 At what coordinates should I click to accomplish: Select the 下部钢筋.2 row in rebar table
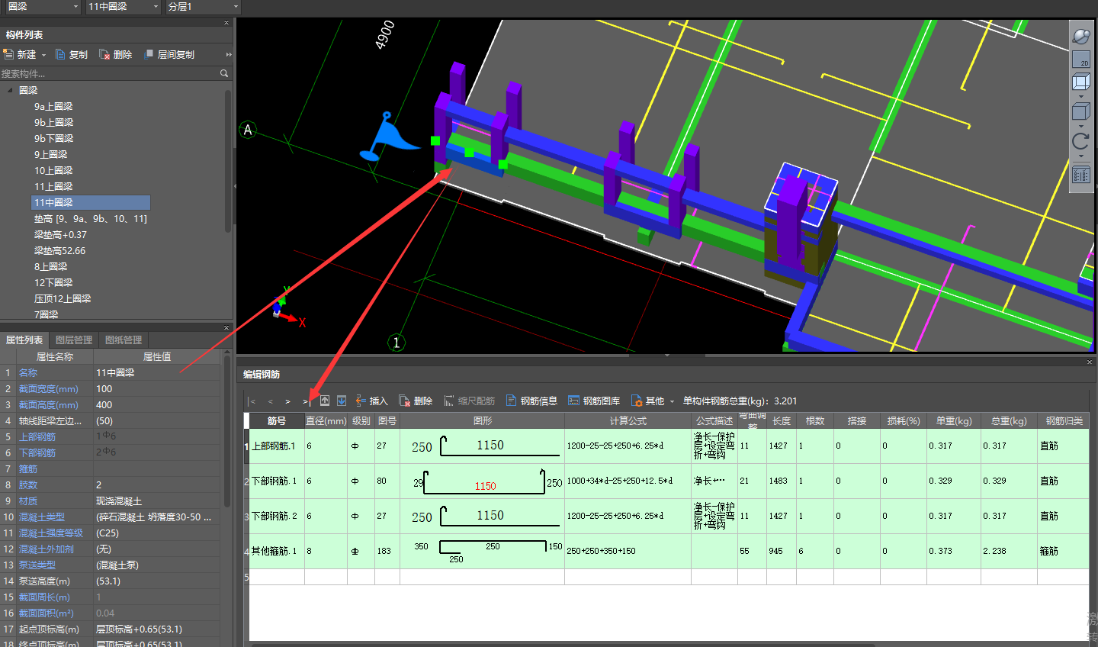click(666, 517)
